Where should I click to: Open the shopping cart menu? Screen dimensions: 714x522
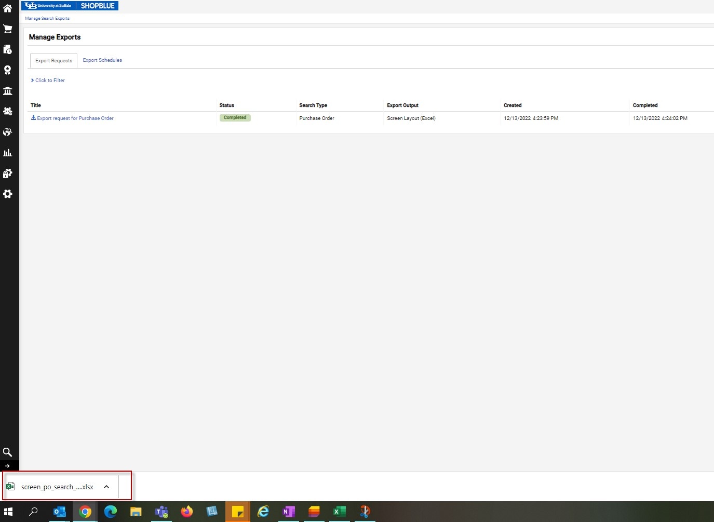coord(8,29)
